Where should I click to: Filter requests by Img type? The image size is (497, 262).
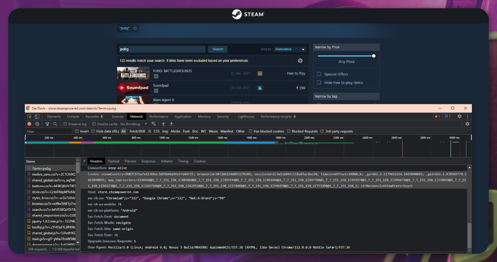pos(165,131)
